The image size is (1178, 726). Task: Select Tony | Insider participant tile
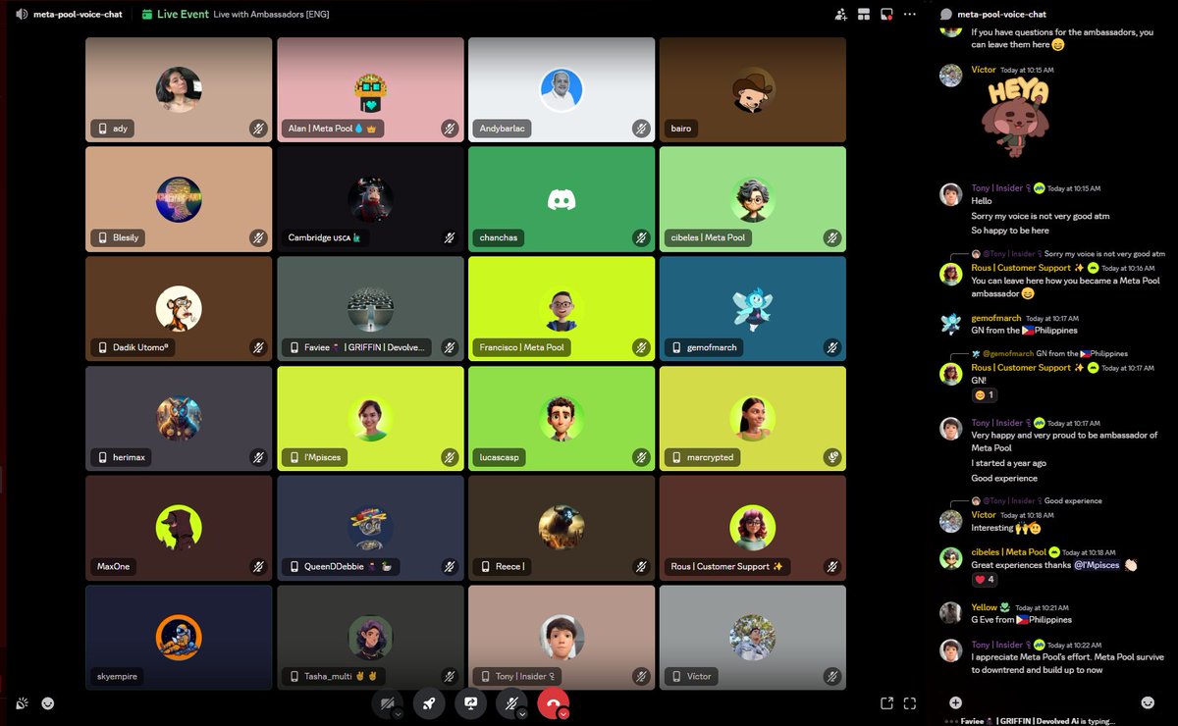pyautogui.click(x=562, y=637)
